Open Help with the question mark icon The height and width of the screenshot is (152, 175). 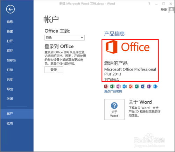tap(149, 4)
